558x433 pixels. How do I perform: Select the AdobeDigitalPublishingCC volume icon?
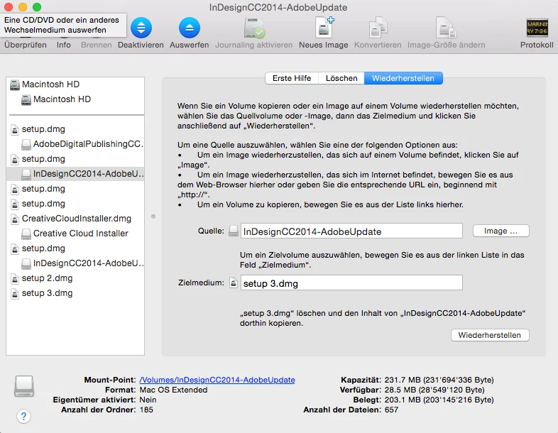pos(26,145)
